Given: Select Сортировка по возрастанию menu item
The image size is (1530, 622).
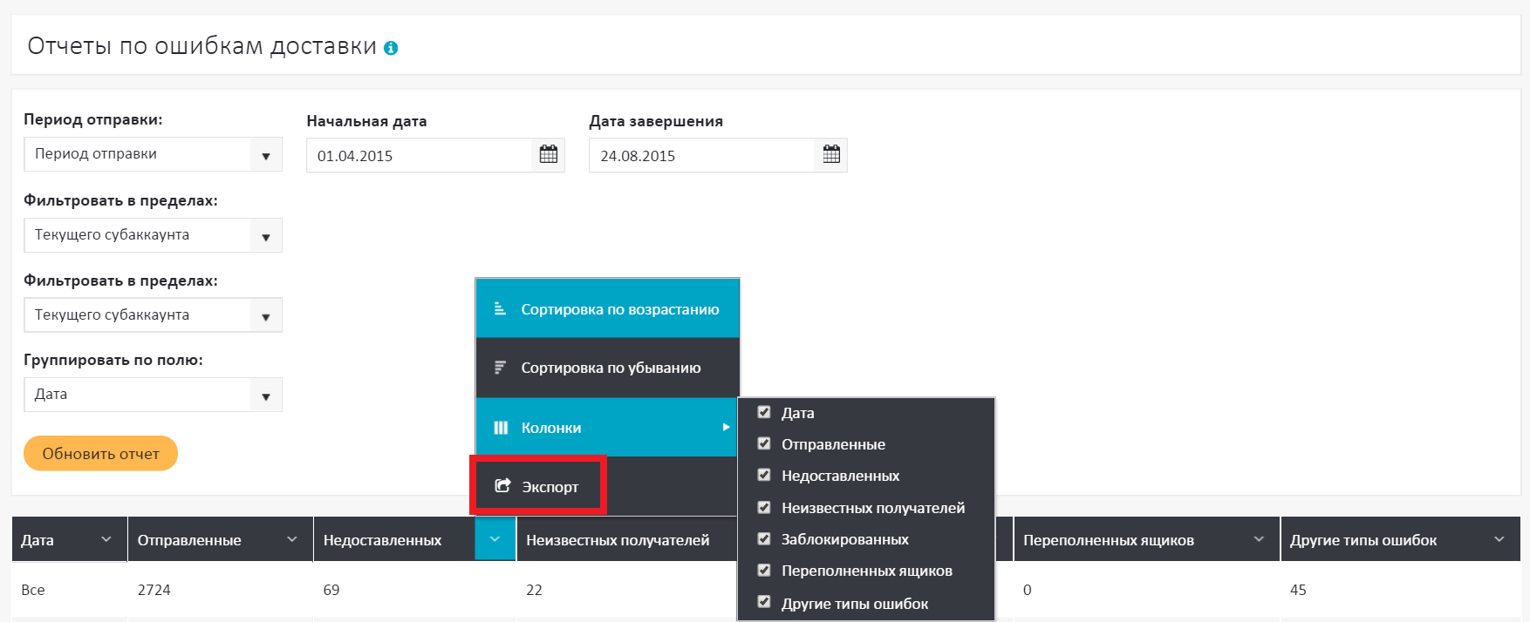Looking at the screenshot, I should (619, 309).
